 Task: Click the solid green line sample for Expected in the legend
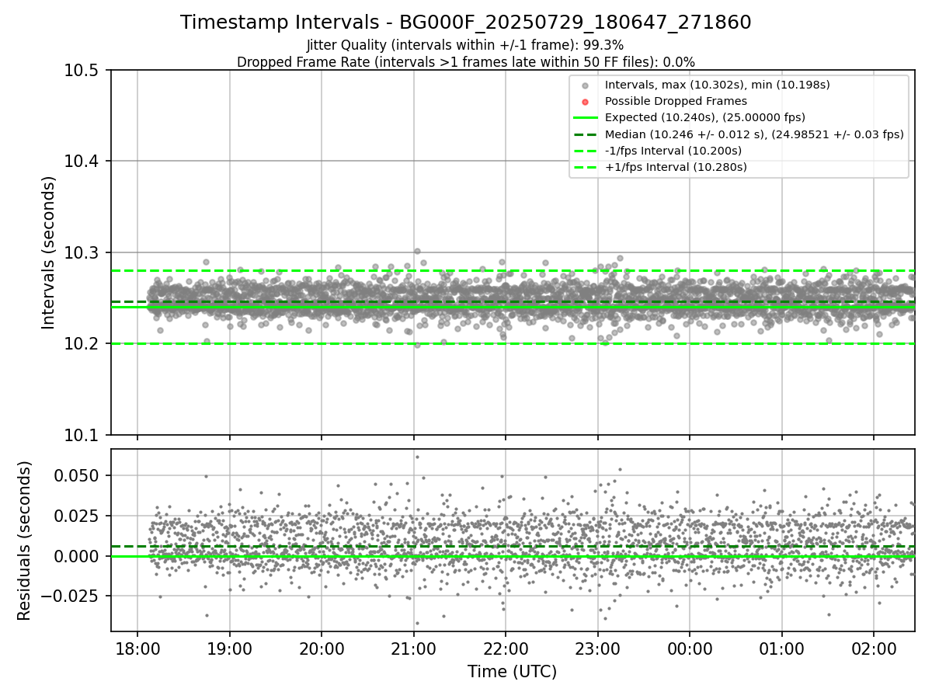pos(586,117)
